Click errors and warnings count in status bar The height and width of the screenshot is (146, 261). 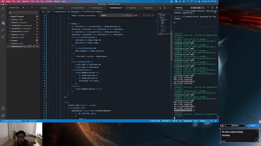(33, 121)
